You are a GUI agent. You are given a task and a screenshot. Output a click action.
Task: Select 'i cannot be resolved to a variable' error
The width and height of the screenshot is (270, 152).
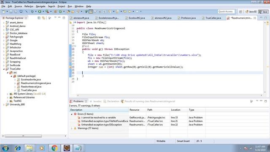click(x=98, y=117)
